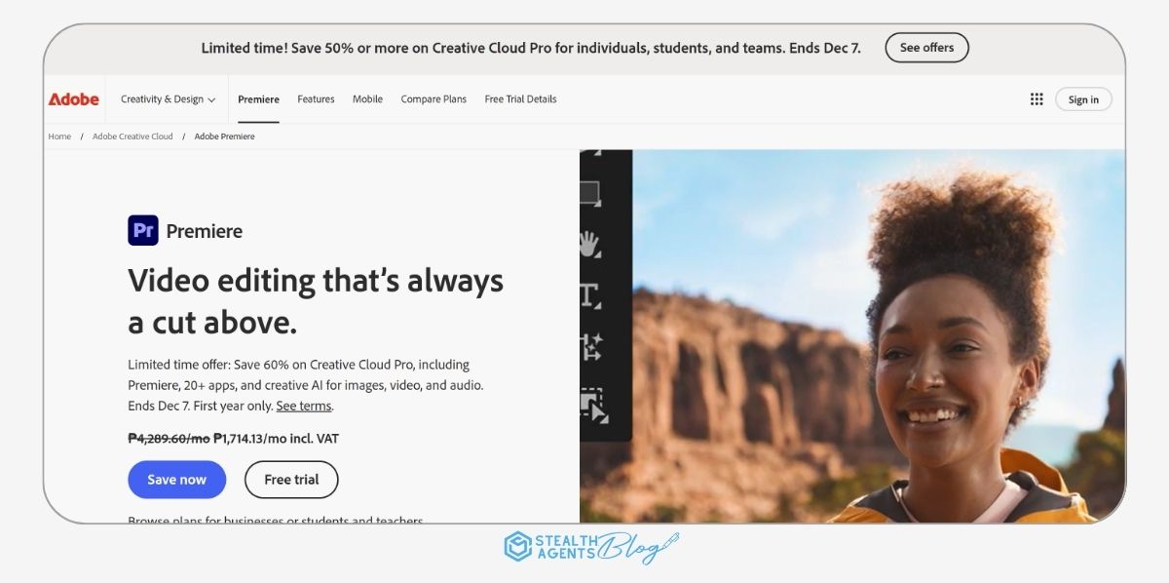Open Free Trial Details
Screen dimensions: 1169x583
click(520, 99)
